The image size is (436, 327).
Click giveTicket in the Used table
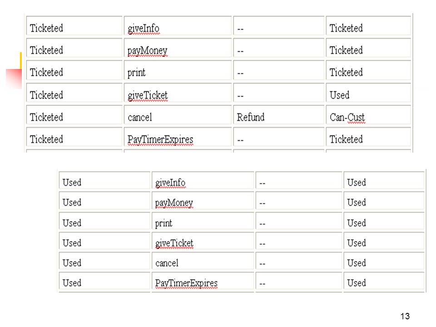(x=174, y=243)
